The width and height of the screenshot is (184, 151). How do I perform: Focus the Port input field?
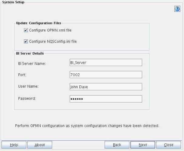106,75
